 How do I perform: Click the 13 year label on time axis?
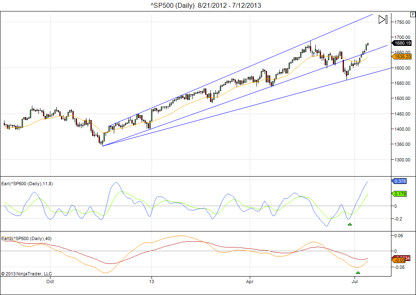tap(151, 281)
